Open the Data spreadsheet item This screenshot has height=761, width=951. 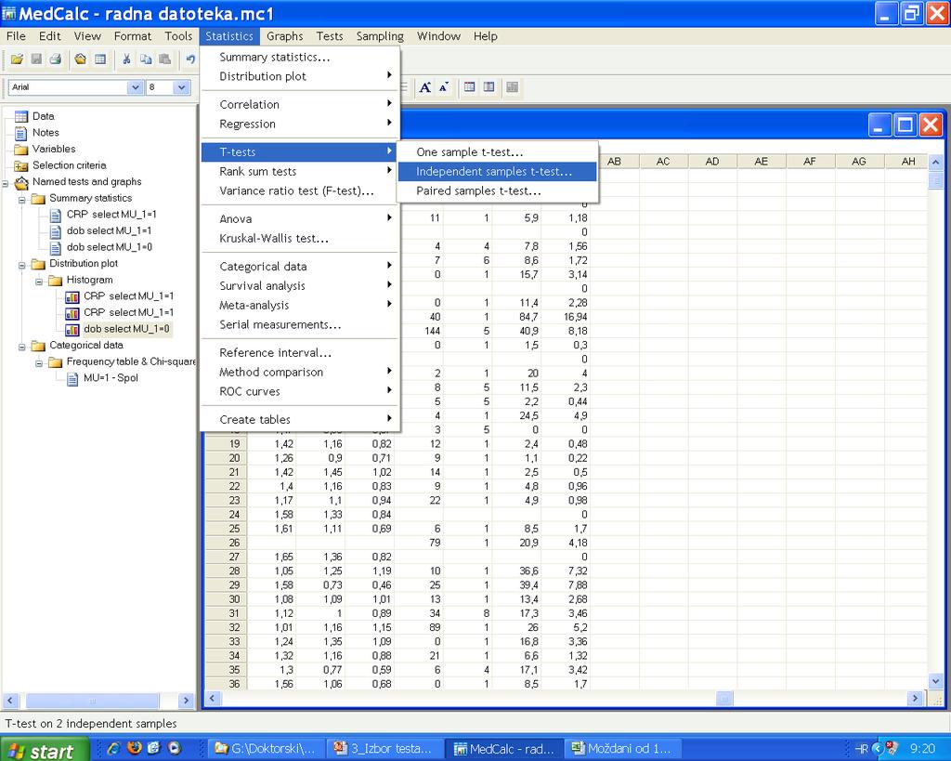coord(43,116)
